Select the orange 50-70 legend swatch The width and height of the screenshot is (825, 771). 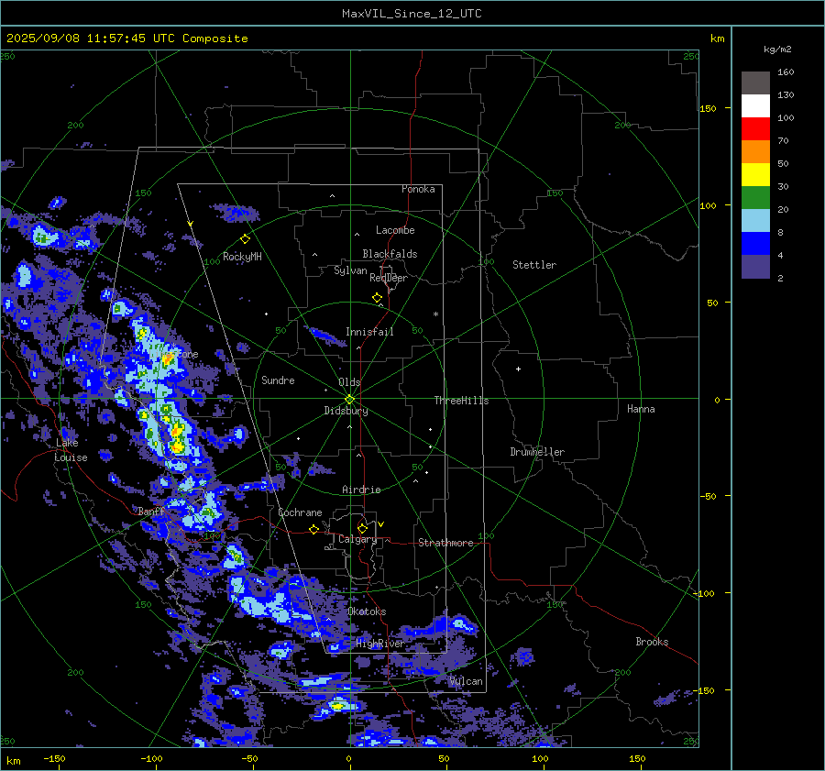coord(755,151)
